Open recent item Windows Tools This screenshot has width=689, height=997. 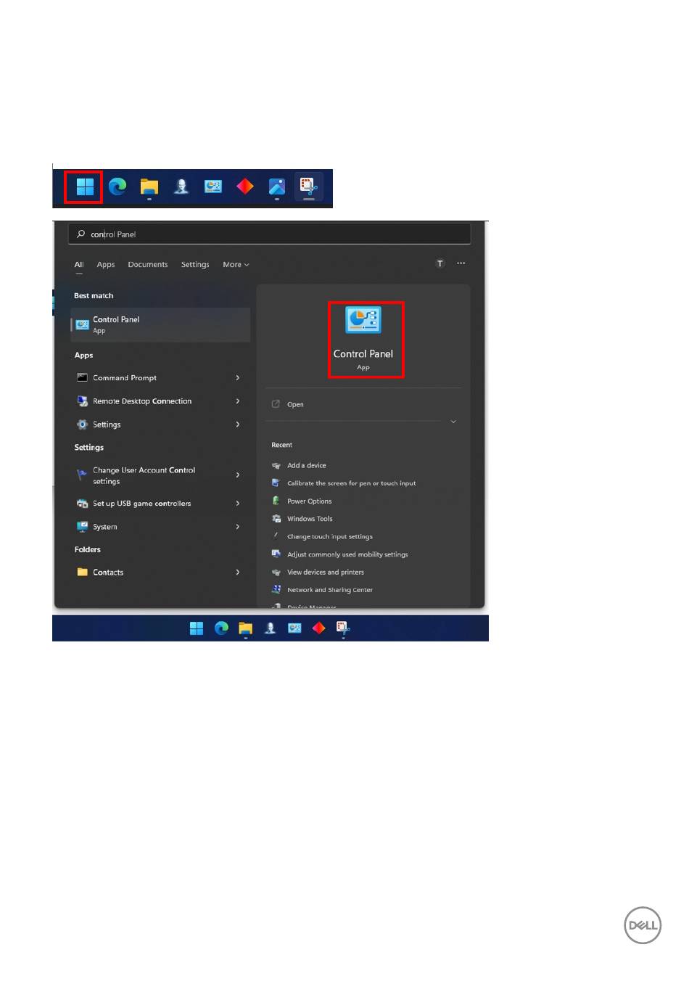coord(310,519)
